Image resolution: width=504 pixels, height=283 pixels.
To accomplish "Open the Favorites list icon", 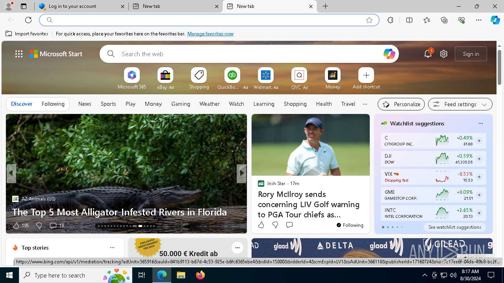I will (427, 20).
